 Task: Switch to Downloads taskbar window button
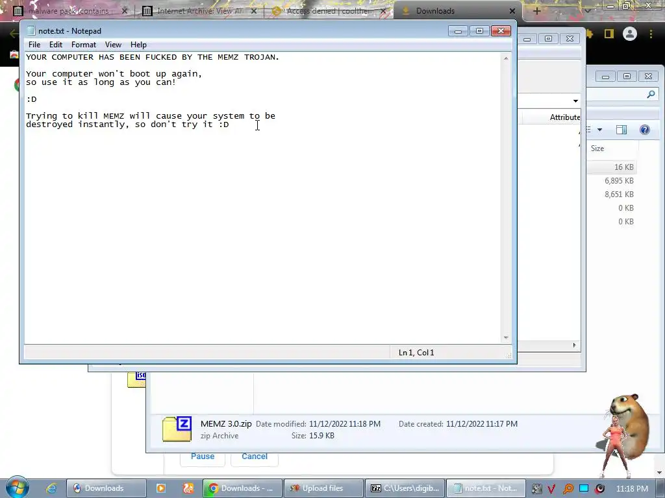point(107,488)
